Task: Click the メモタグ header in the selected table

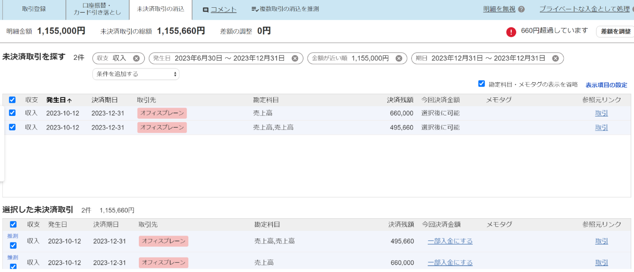Action: click(x=500, y=224)
